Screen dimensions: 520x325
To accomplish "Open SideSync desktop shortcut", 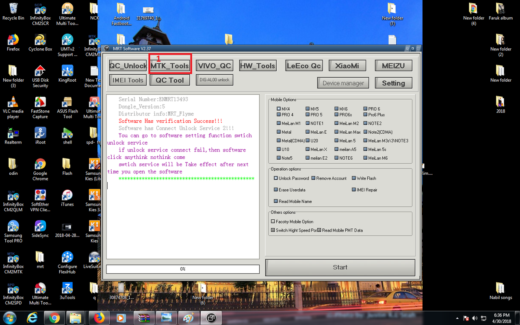I will coord(40,229).
